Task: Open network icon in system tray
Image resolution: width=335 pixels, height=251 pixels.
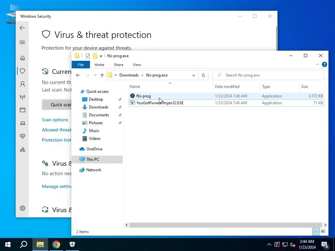Action: [285, 244]
